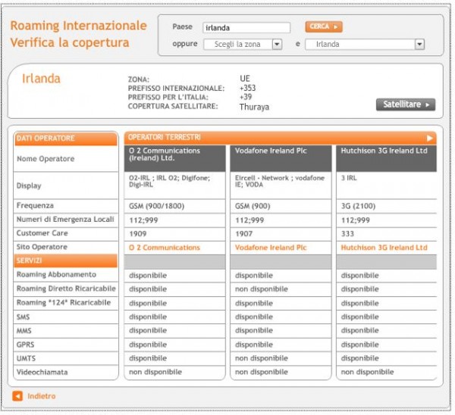Open the Vodafone Ireland Plc operator site link
This screenshot has width=455, height=415.
(271, 248)
